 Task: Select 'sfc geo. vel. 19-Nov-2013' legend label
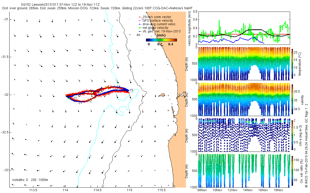tap(161, 31)
